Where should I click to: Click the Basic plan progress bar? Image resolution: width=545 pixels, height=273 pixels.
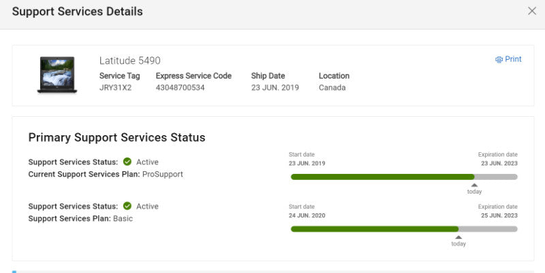(404, 229)
